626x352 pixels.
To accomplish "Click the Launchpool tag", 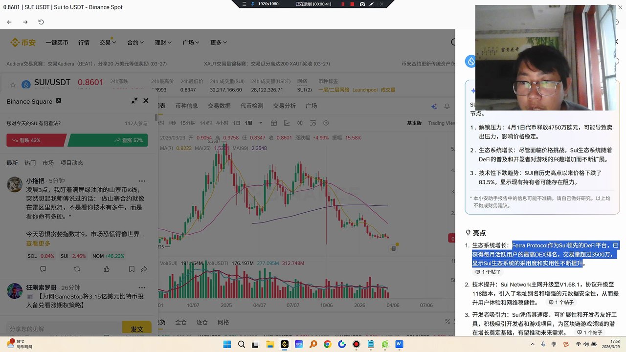I will point(365,90).
